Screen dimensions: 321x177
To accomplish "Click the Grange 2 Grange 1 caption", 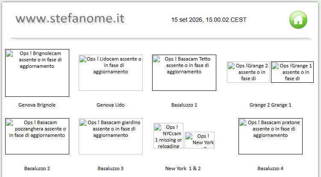I will pyautogui.click(x=270, y=105).
